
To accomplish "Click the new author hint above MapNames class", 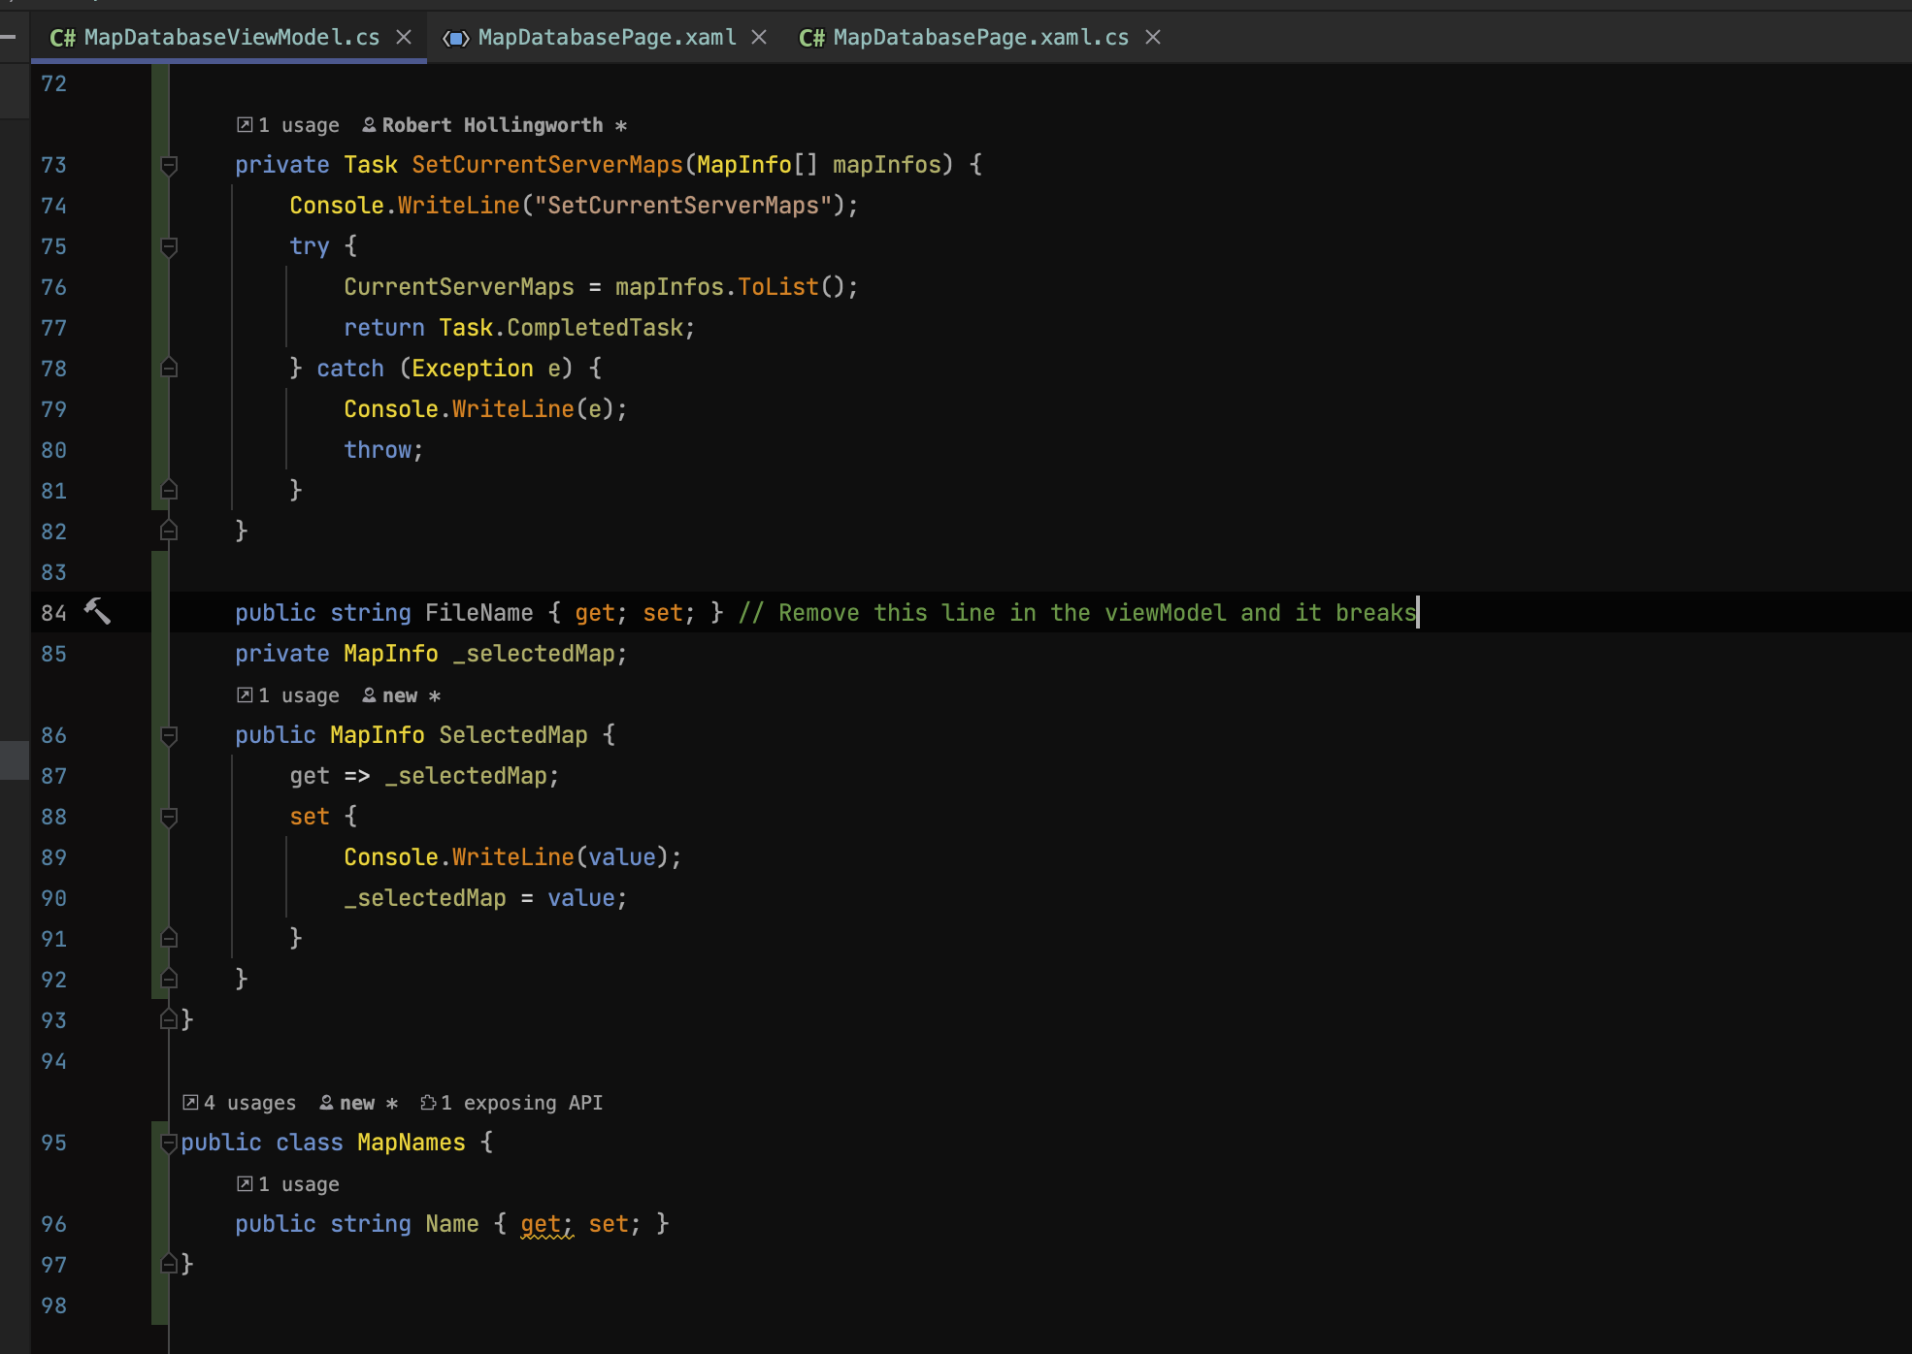I will point(357,1103).
